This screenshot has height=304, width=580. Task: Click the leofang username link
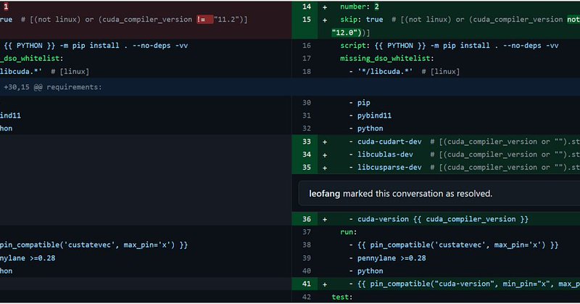click(324, 194)
